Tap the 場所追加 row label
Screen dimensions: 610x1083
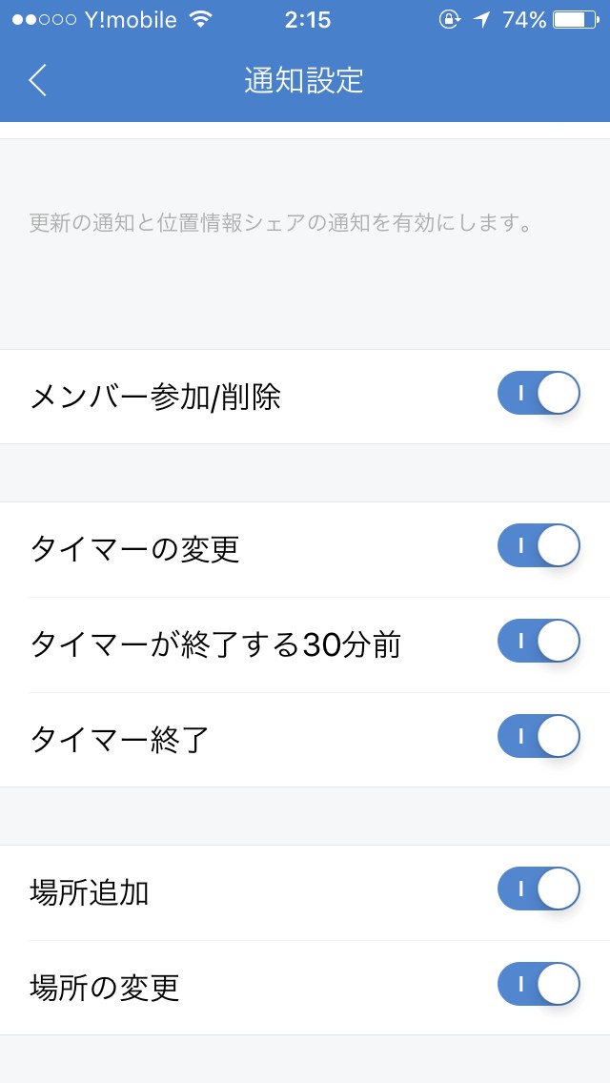point(90,892)
